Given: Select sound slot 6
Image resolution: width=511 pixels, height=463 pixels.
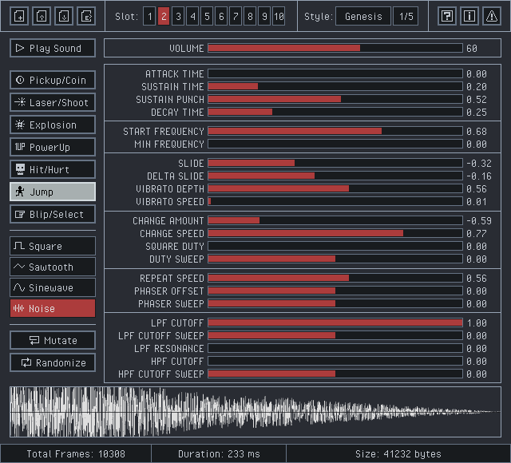Looking at the screenshot, I should click(x=221, y=16).
